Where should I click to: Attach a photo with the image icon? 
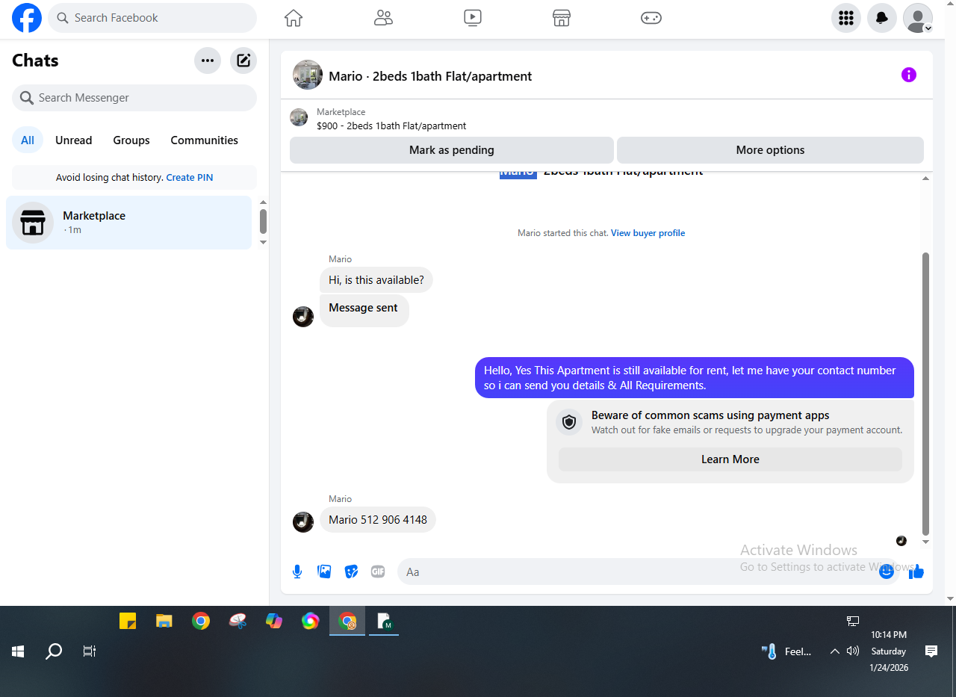click(324, 571)
